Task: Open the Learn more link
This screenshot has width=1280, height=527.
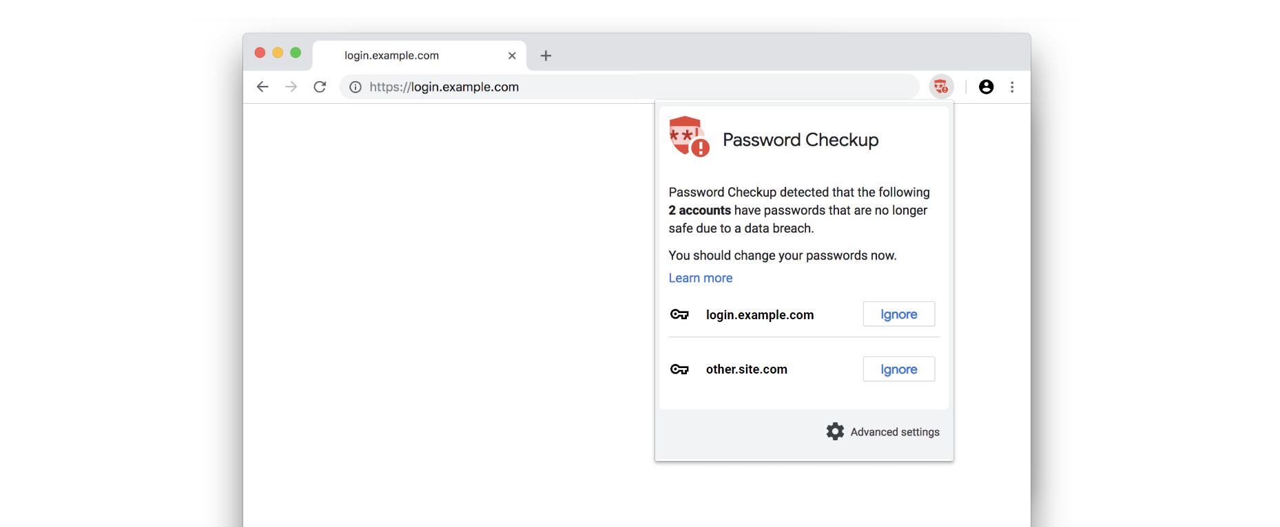Action: 701,278
